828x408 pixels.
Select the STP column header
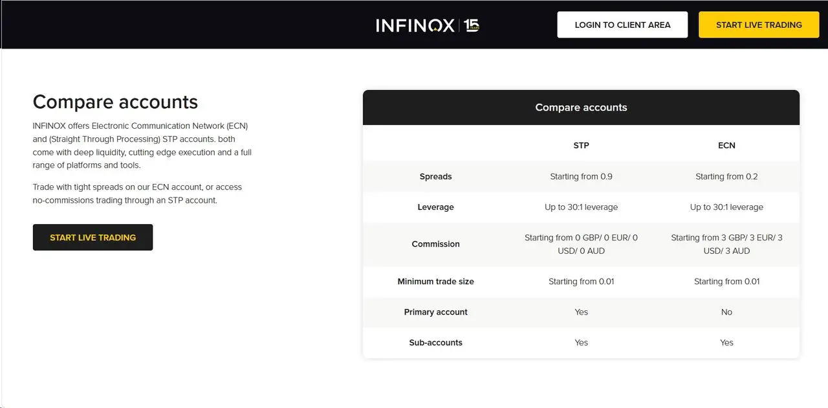tap(581, 145)
